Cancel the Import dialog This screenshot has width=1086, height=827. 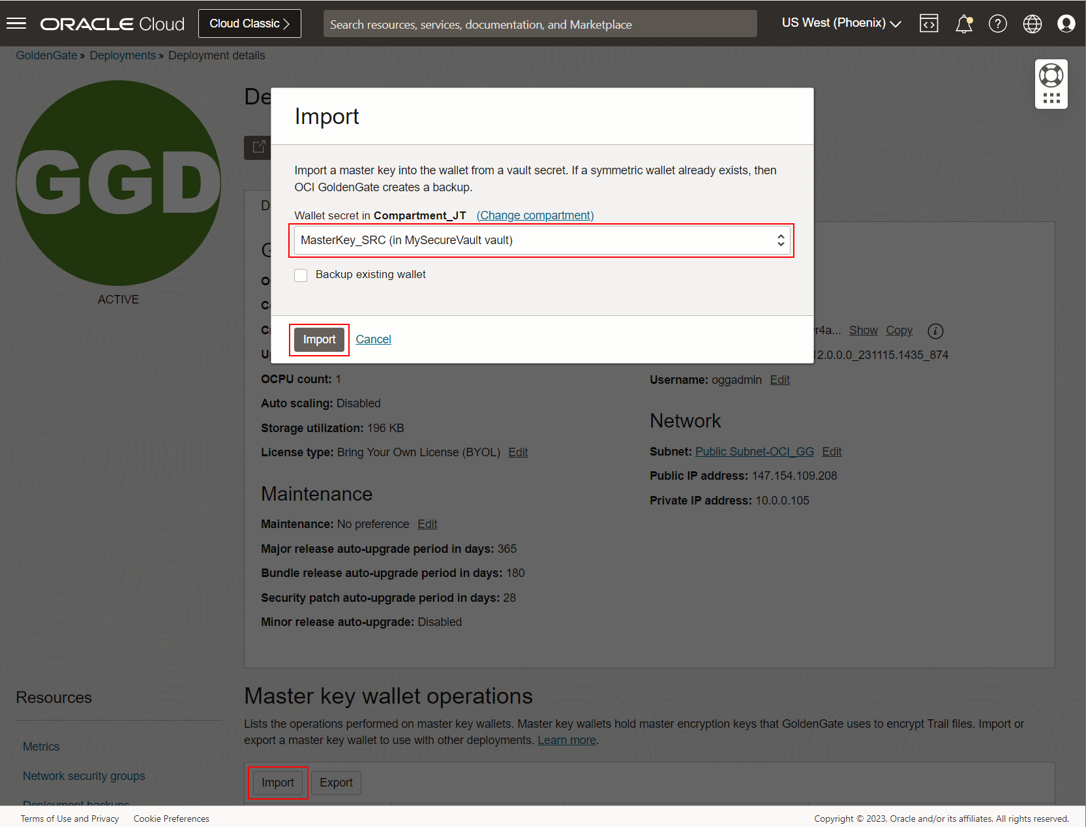(373, 339)
